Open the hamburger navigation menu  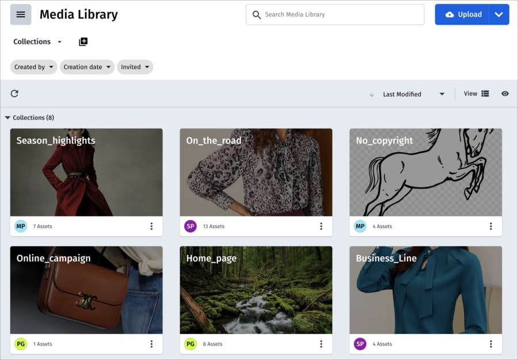pos(21,14)
